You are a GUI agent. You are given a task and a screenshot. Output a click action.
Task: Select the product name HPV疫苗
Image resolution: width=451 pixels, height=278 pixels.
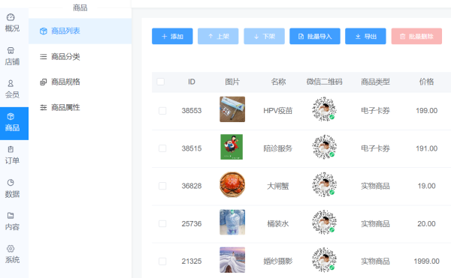tap(278, 111)
